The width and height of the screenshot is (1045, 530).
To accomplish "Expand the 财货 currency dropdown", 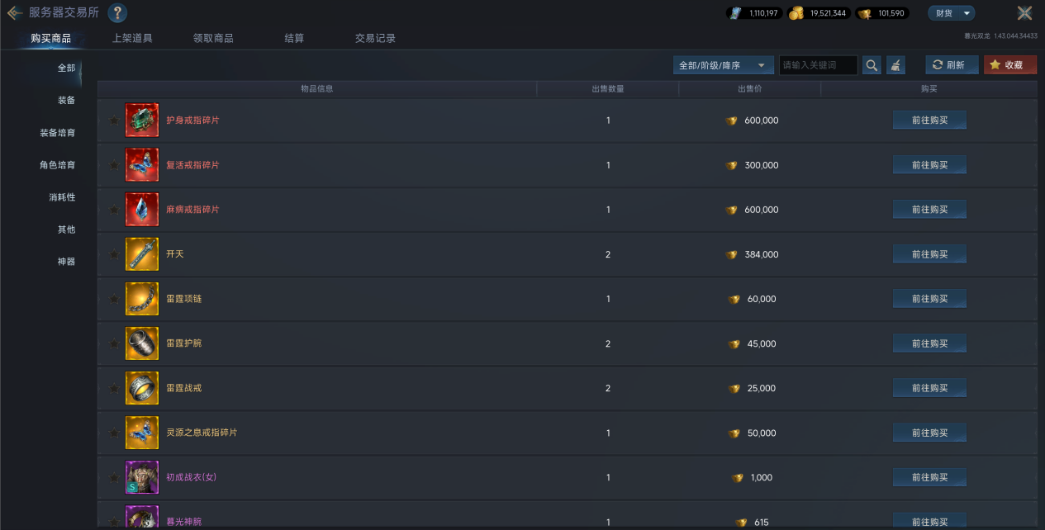I will click(x=951, y=13).
